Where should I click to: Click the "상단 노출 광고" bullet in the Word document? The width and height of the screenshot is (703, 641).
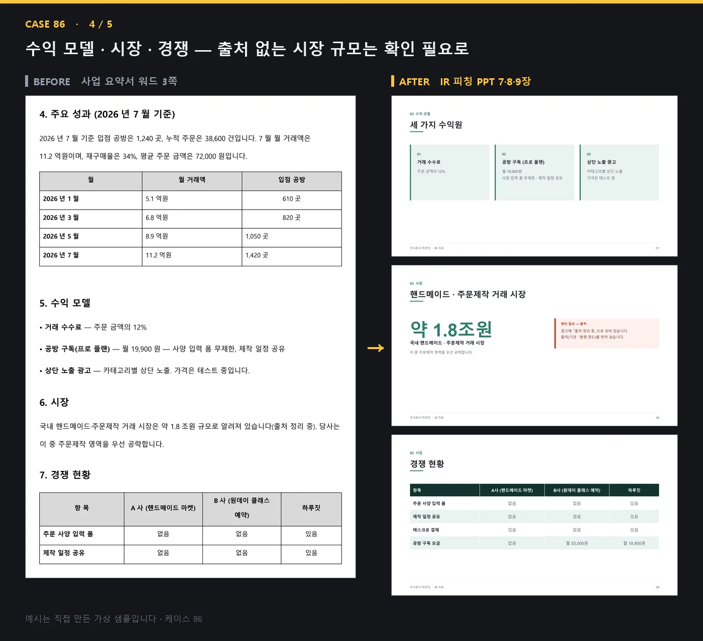coord(144,370)
